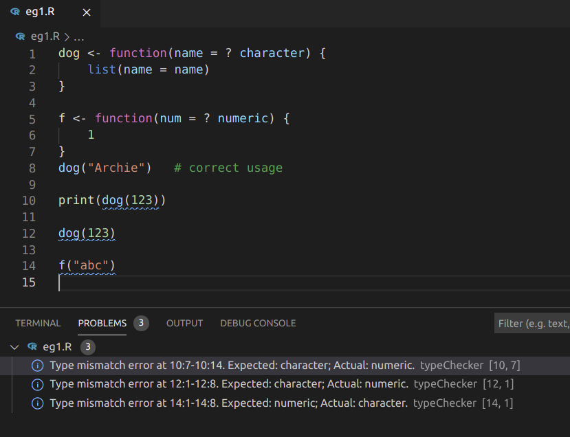Click the literal 1 on line 6
Image resolution: width=570 pixels, height=437 pixels.
(x=91, y=135)
